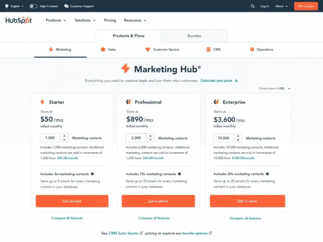Click the Calculate your price link
323x242 pixels.
(x=216, y=80)
